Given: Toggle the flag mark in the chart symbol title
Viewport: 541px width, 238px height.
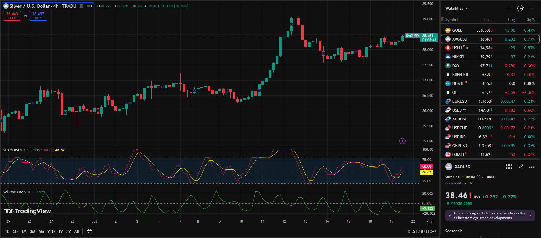Looking at the screenshot, I should 82,6.
